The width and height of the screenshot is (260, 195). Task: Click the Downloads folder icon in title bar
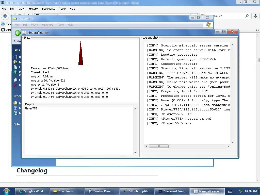[x=14, y=18]
